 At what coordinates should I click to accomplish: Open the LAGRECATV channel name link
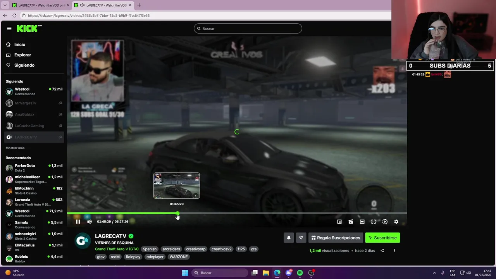pos(111,236)
